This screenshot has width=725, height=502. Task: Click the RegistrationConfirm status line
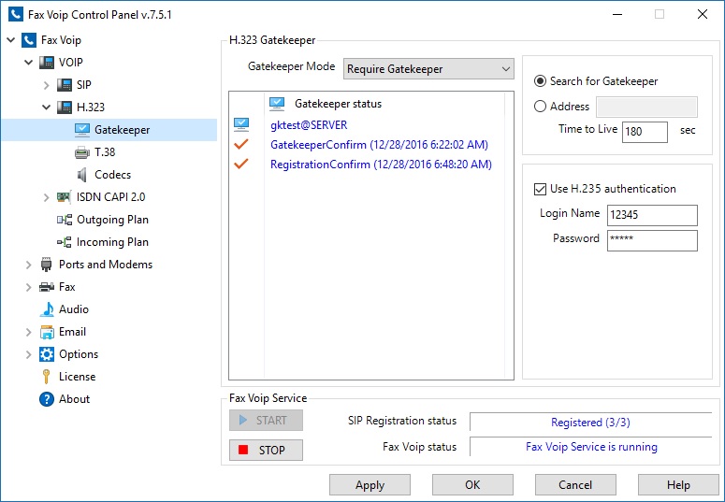[x=381, y=165]
